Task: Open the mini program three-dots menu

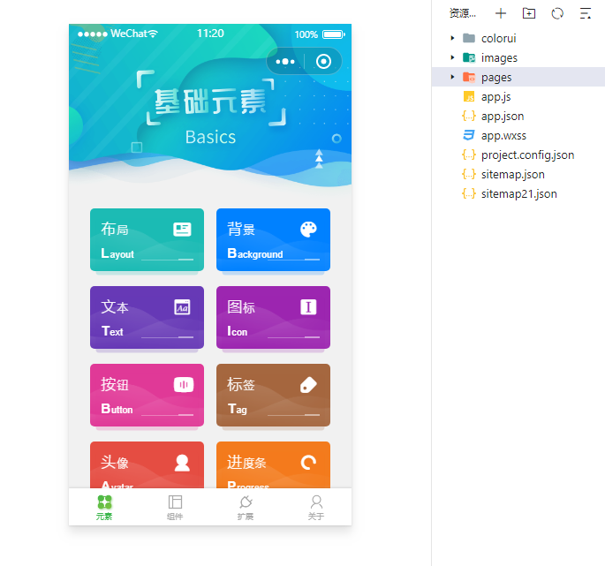Action: [x=285, y=61]
